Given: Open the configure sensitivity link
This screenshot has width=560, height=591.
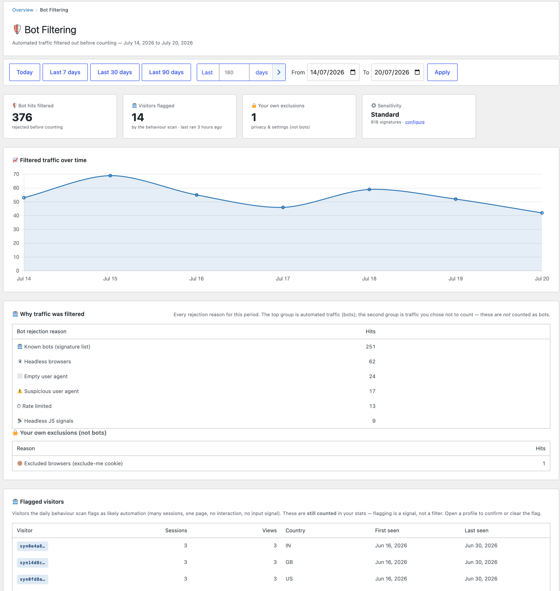Looking at the screenshot, I should [415, 122].
